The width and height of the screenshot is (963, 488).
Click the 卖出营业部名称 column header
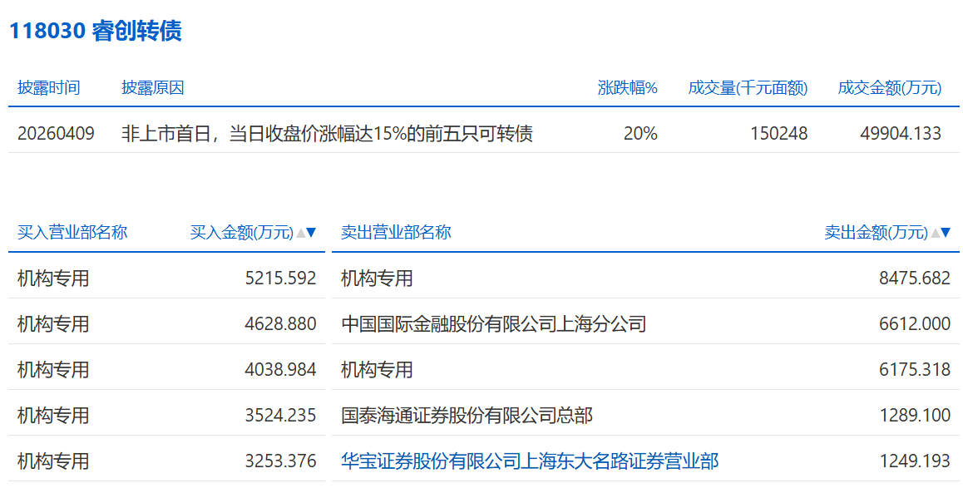pyautogui.click(x=396, y=233)
